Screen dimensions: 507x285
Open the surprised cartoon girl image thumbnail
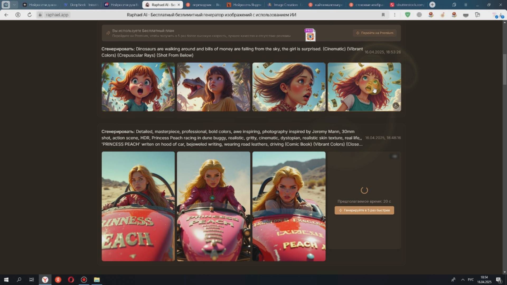coord(138,87)
